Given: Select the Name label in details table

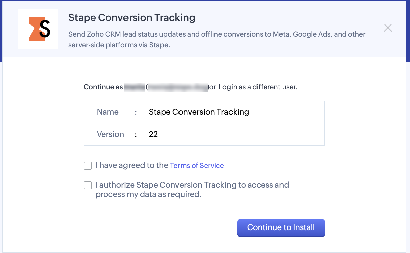Looking at the screenshot, I should pyautogui.click(x=108, y=112).
